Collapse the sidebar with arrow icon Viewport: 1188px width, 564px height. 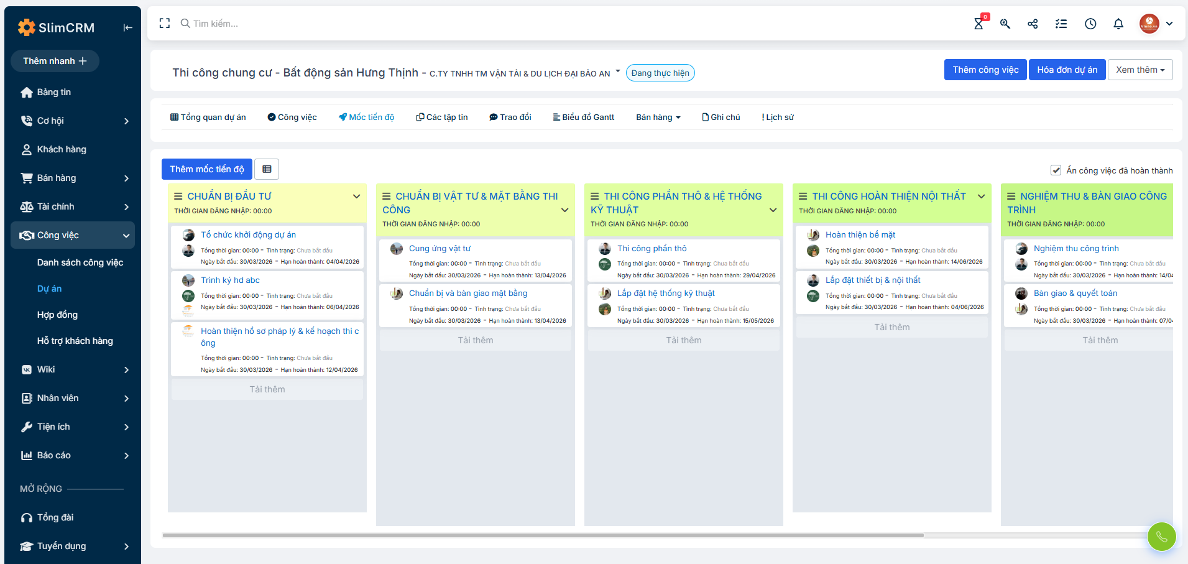click(x=127, y=27)
